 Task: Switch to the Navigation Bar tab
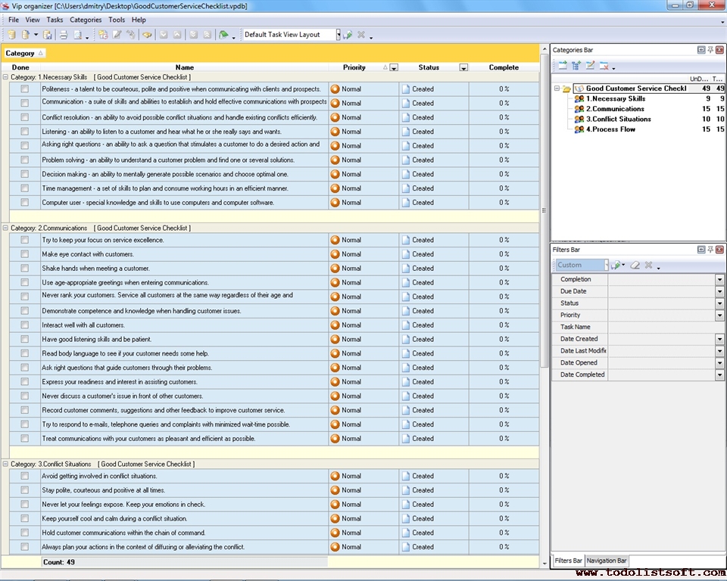tap(607, 561)
